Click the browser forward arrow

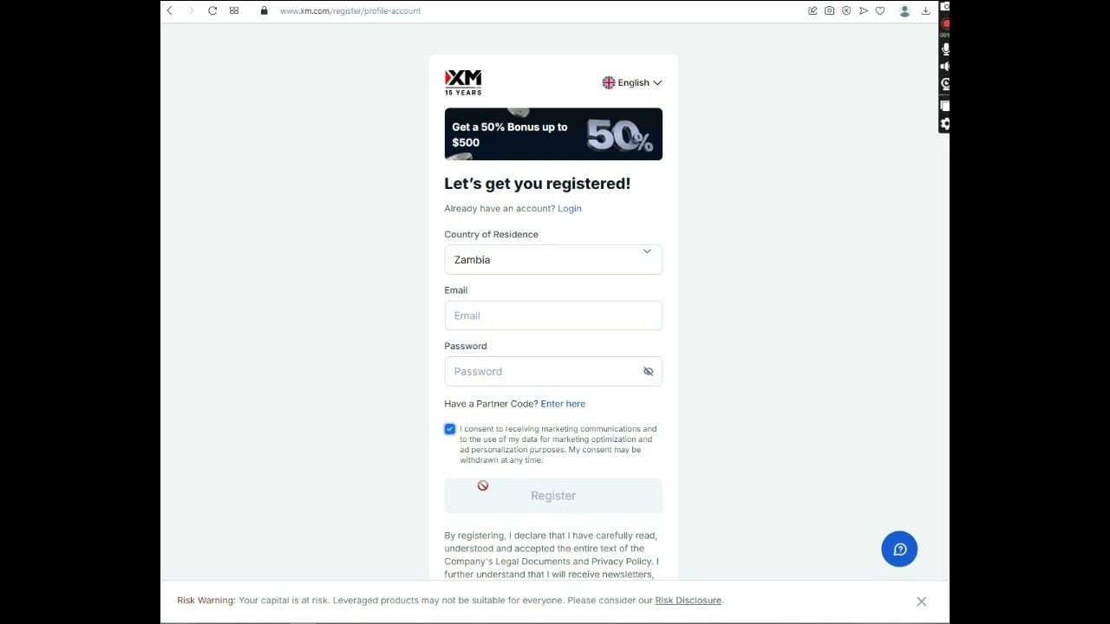click(191, 10)
